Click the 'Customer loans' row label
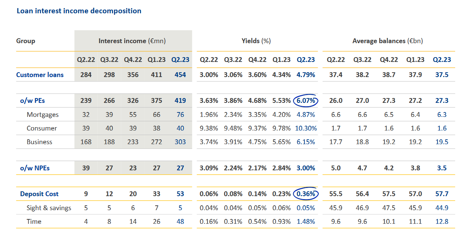The image size is (471, 233). click(40, 75)
